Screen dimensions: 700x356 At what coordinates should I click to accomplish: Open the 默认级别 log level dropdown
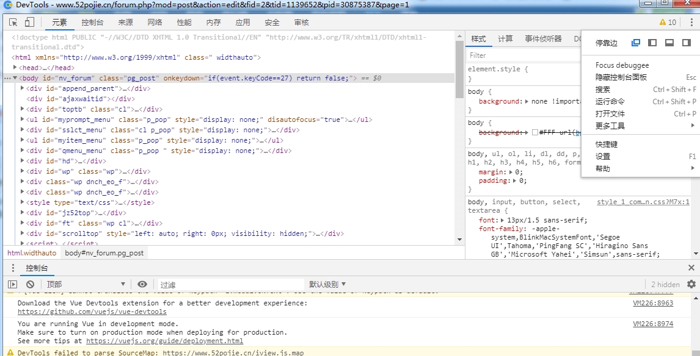pyautogui.click(x=327, y=284)
